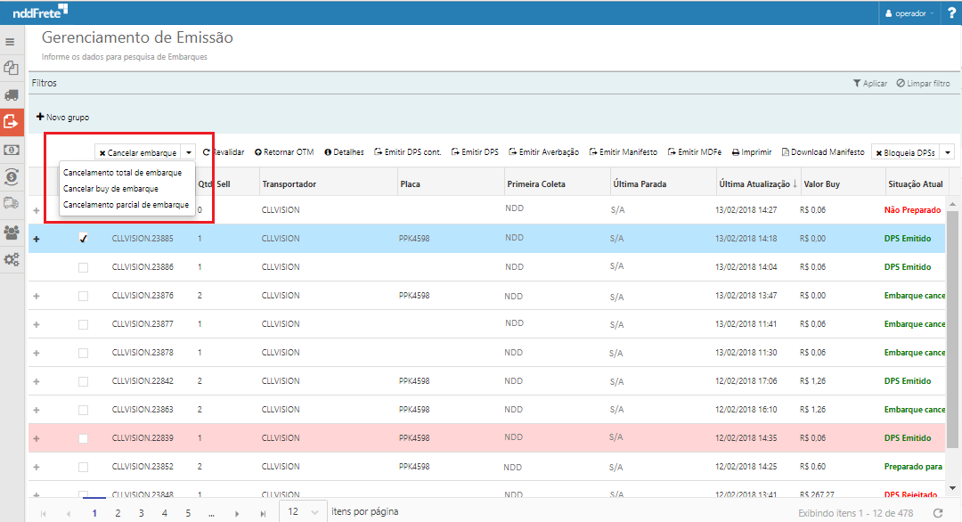Open the users group icon in sidebar
The width and height of the screenshot is (962, 522).
coord(11,232)
